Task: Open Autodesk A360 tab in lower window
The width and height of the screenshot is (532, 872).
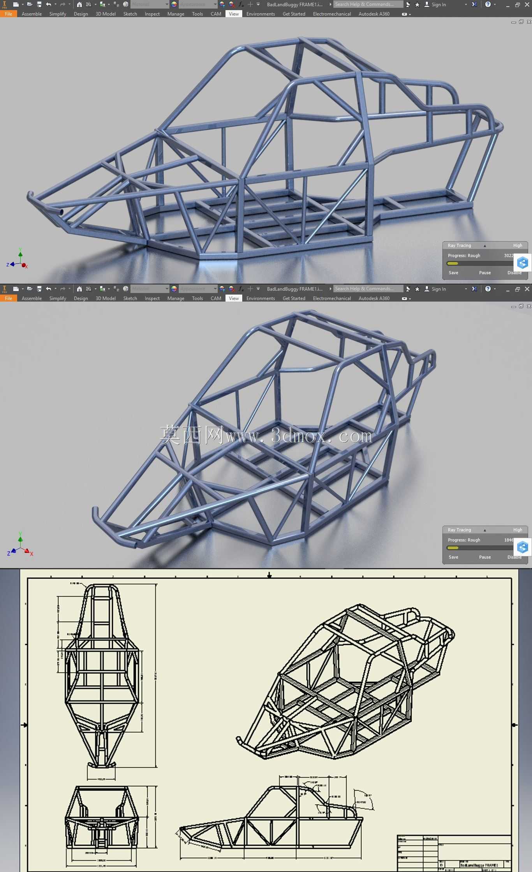Action: pyautogui.click(x=374, y=298)
